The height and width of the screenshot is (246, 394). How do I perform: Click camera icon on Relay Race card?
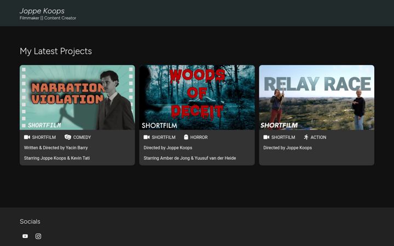(x=266, y=137)
